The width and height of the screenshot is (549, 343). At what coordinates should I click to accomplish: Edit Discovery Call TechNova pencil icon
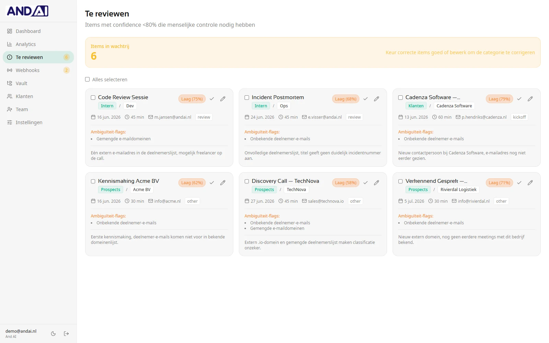pyautogui.click(x=376, y=183)
